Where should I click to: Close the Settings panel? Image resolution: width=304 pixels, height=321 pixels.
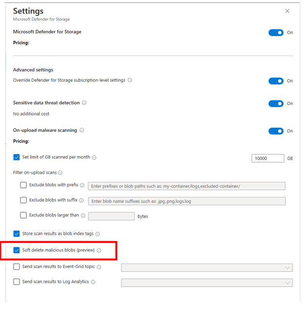click(x=287, y=11)
